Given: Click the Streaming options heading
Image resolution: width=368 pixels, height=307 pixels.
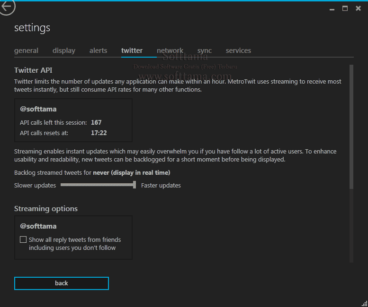Looking at the screenshot, I should click(x=46, y=209).
